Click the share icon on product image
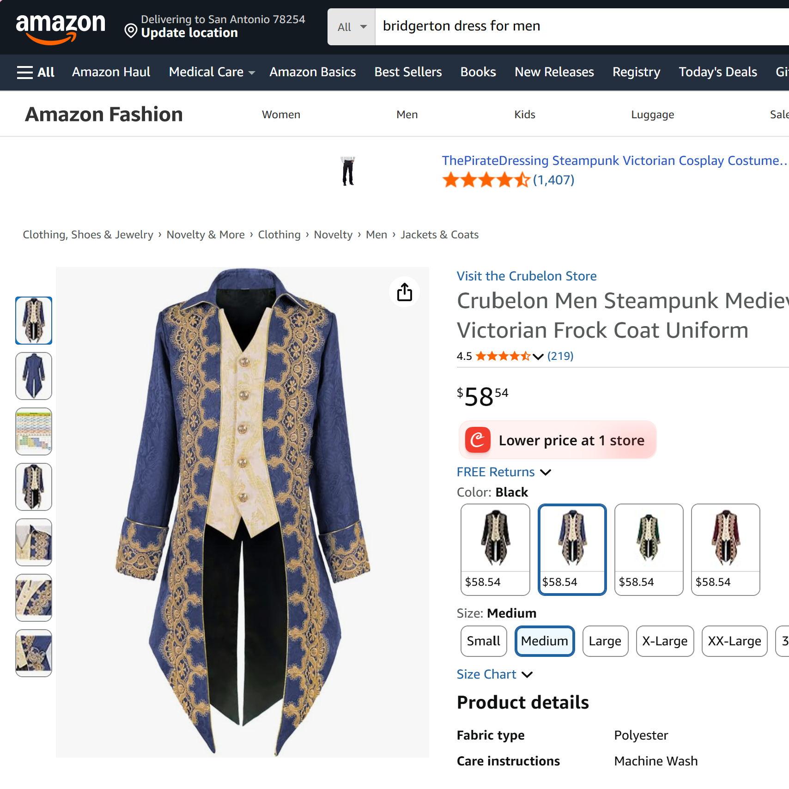The height and width of the screenshot is (789, 789). pyautogui.click(x=405, y=292)
